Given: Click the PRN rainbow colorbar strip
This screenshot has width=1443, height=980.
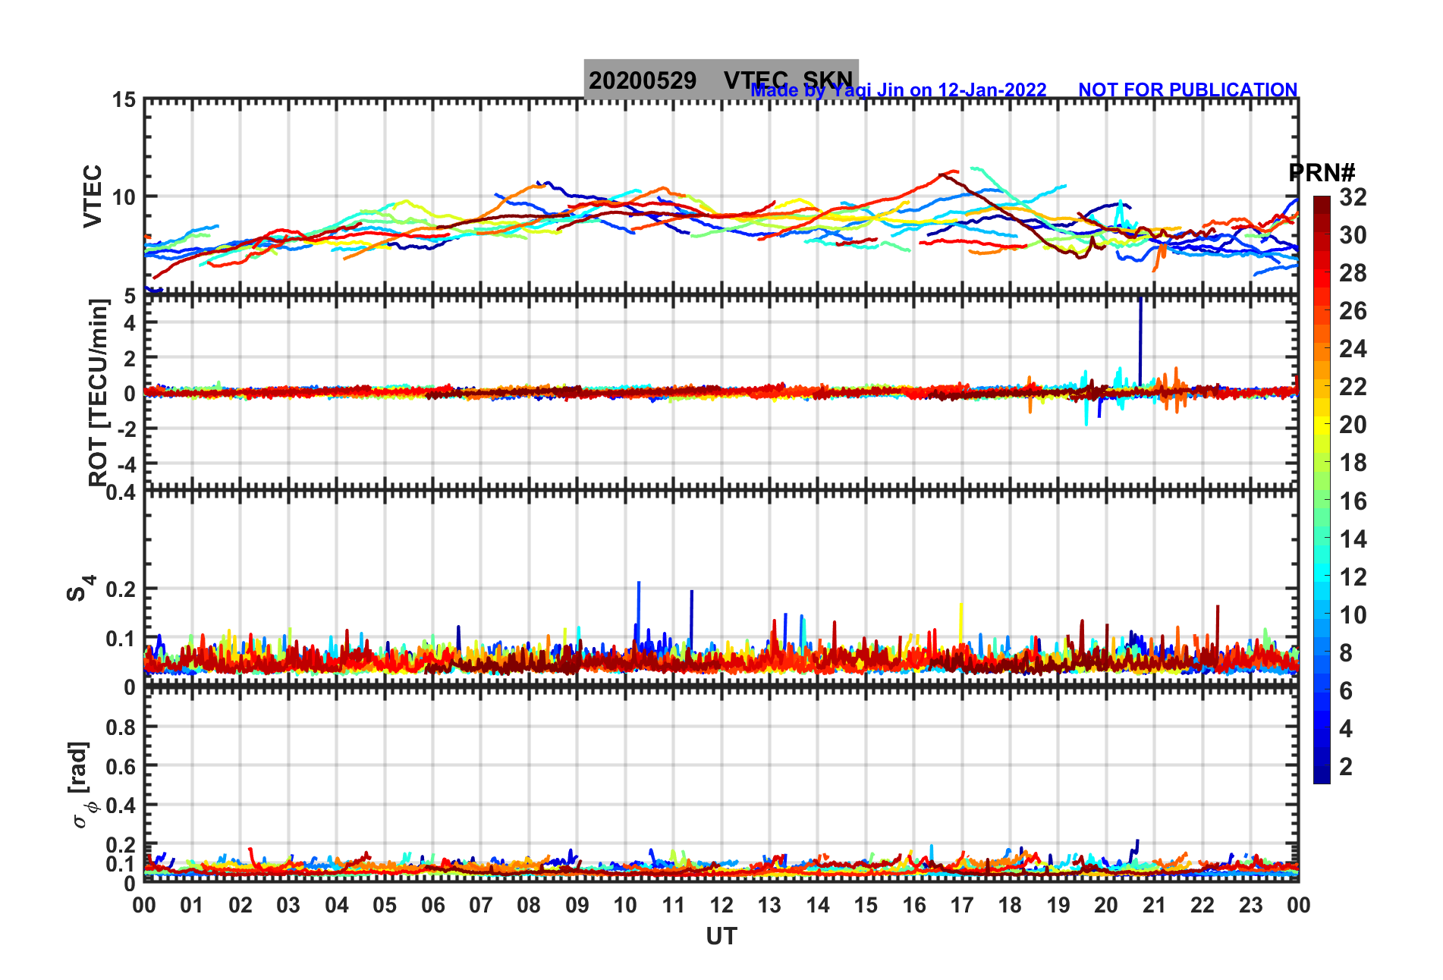Looking at the screenshot, I should pos(1322,490).
